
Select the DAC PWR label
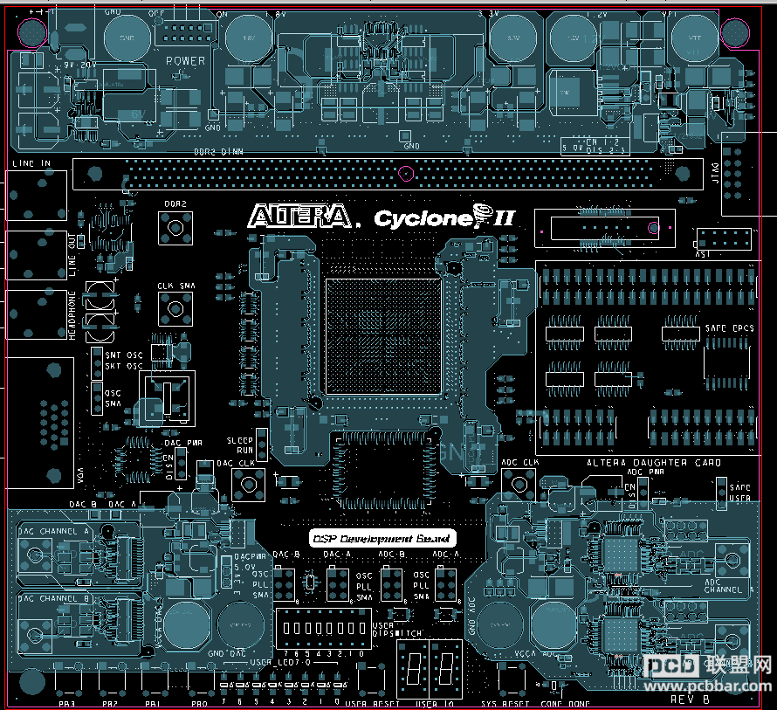182,443
